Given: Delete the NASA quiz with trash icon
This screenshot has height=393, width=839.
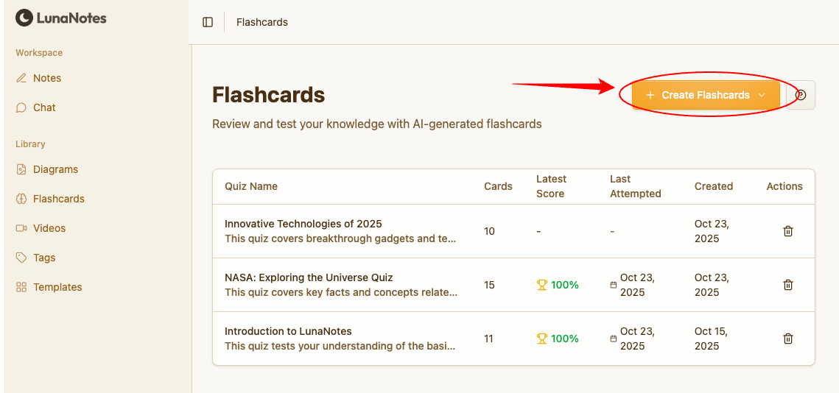Looking at the screenshot, I should pos(787,285).
